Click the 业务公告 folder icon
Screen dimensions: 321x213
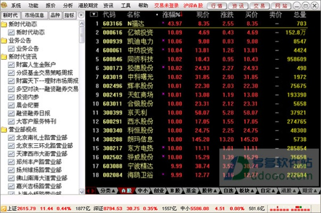pyautogui.click(x=4, y=40)
